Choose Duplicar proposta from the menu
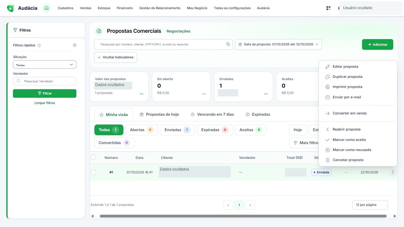404x227 pixels. 358,77
